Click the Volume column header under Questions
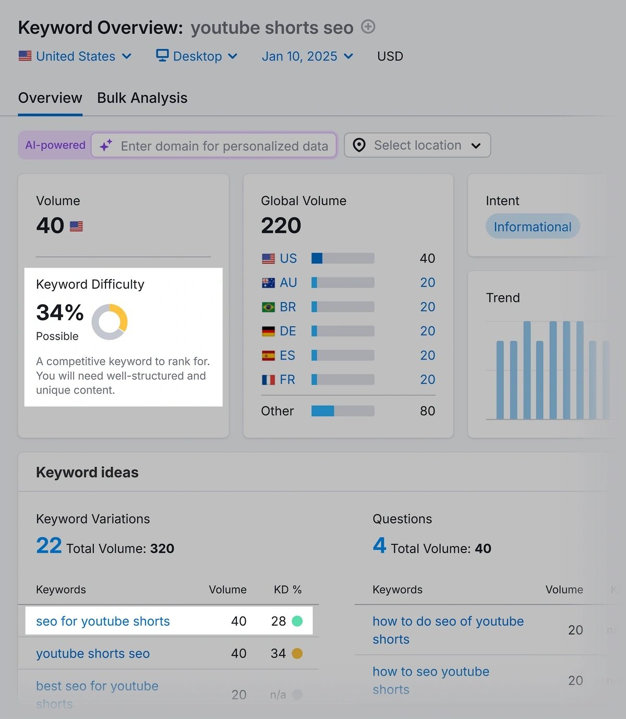Image resolution: width=626 pixels, height=719 pixels. click(564, 590)
